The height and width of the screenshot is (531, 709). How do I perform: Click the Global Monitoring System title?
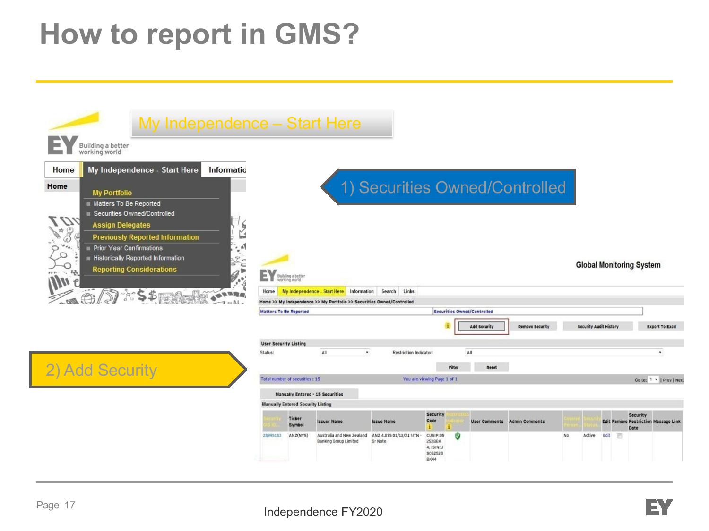tap(618, 265)
